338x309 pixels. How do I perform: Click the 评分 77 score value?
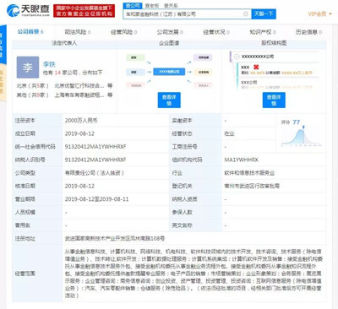click(x=296, y=122)
